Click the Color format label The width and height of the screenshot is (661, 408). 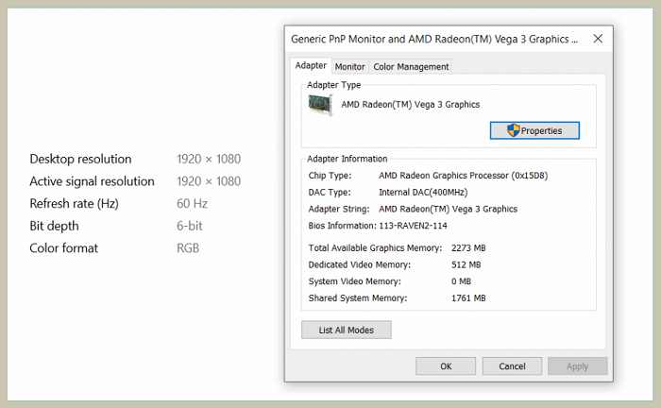coord(63,248)
